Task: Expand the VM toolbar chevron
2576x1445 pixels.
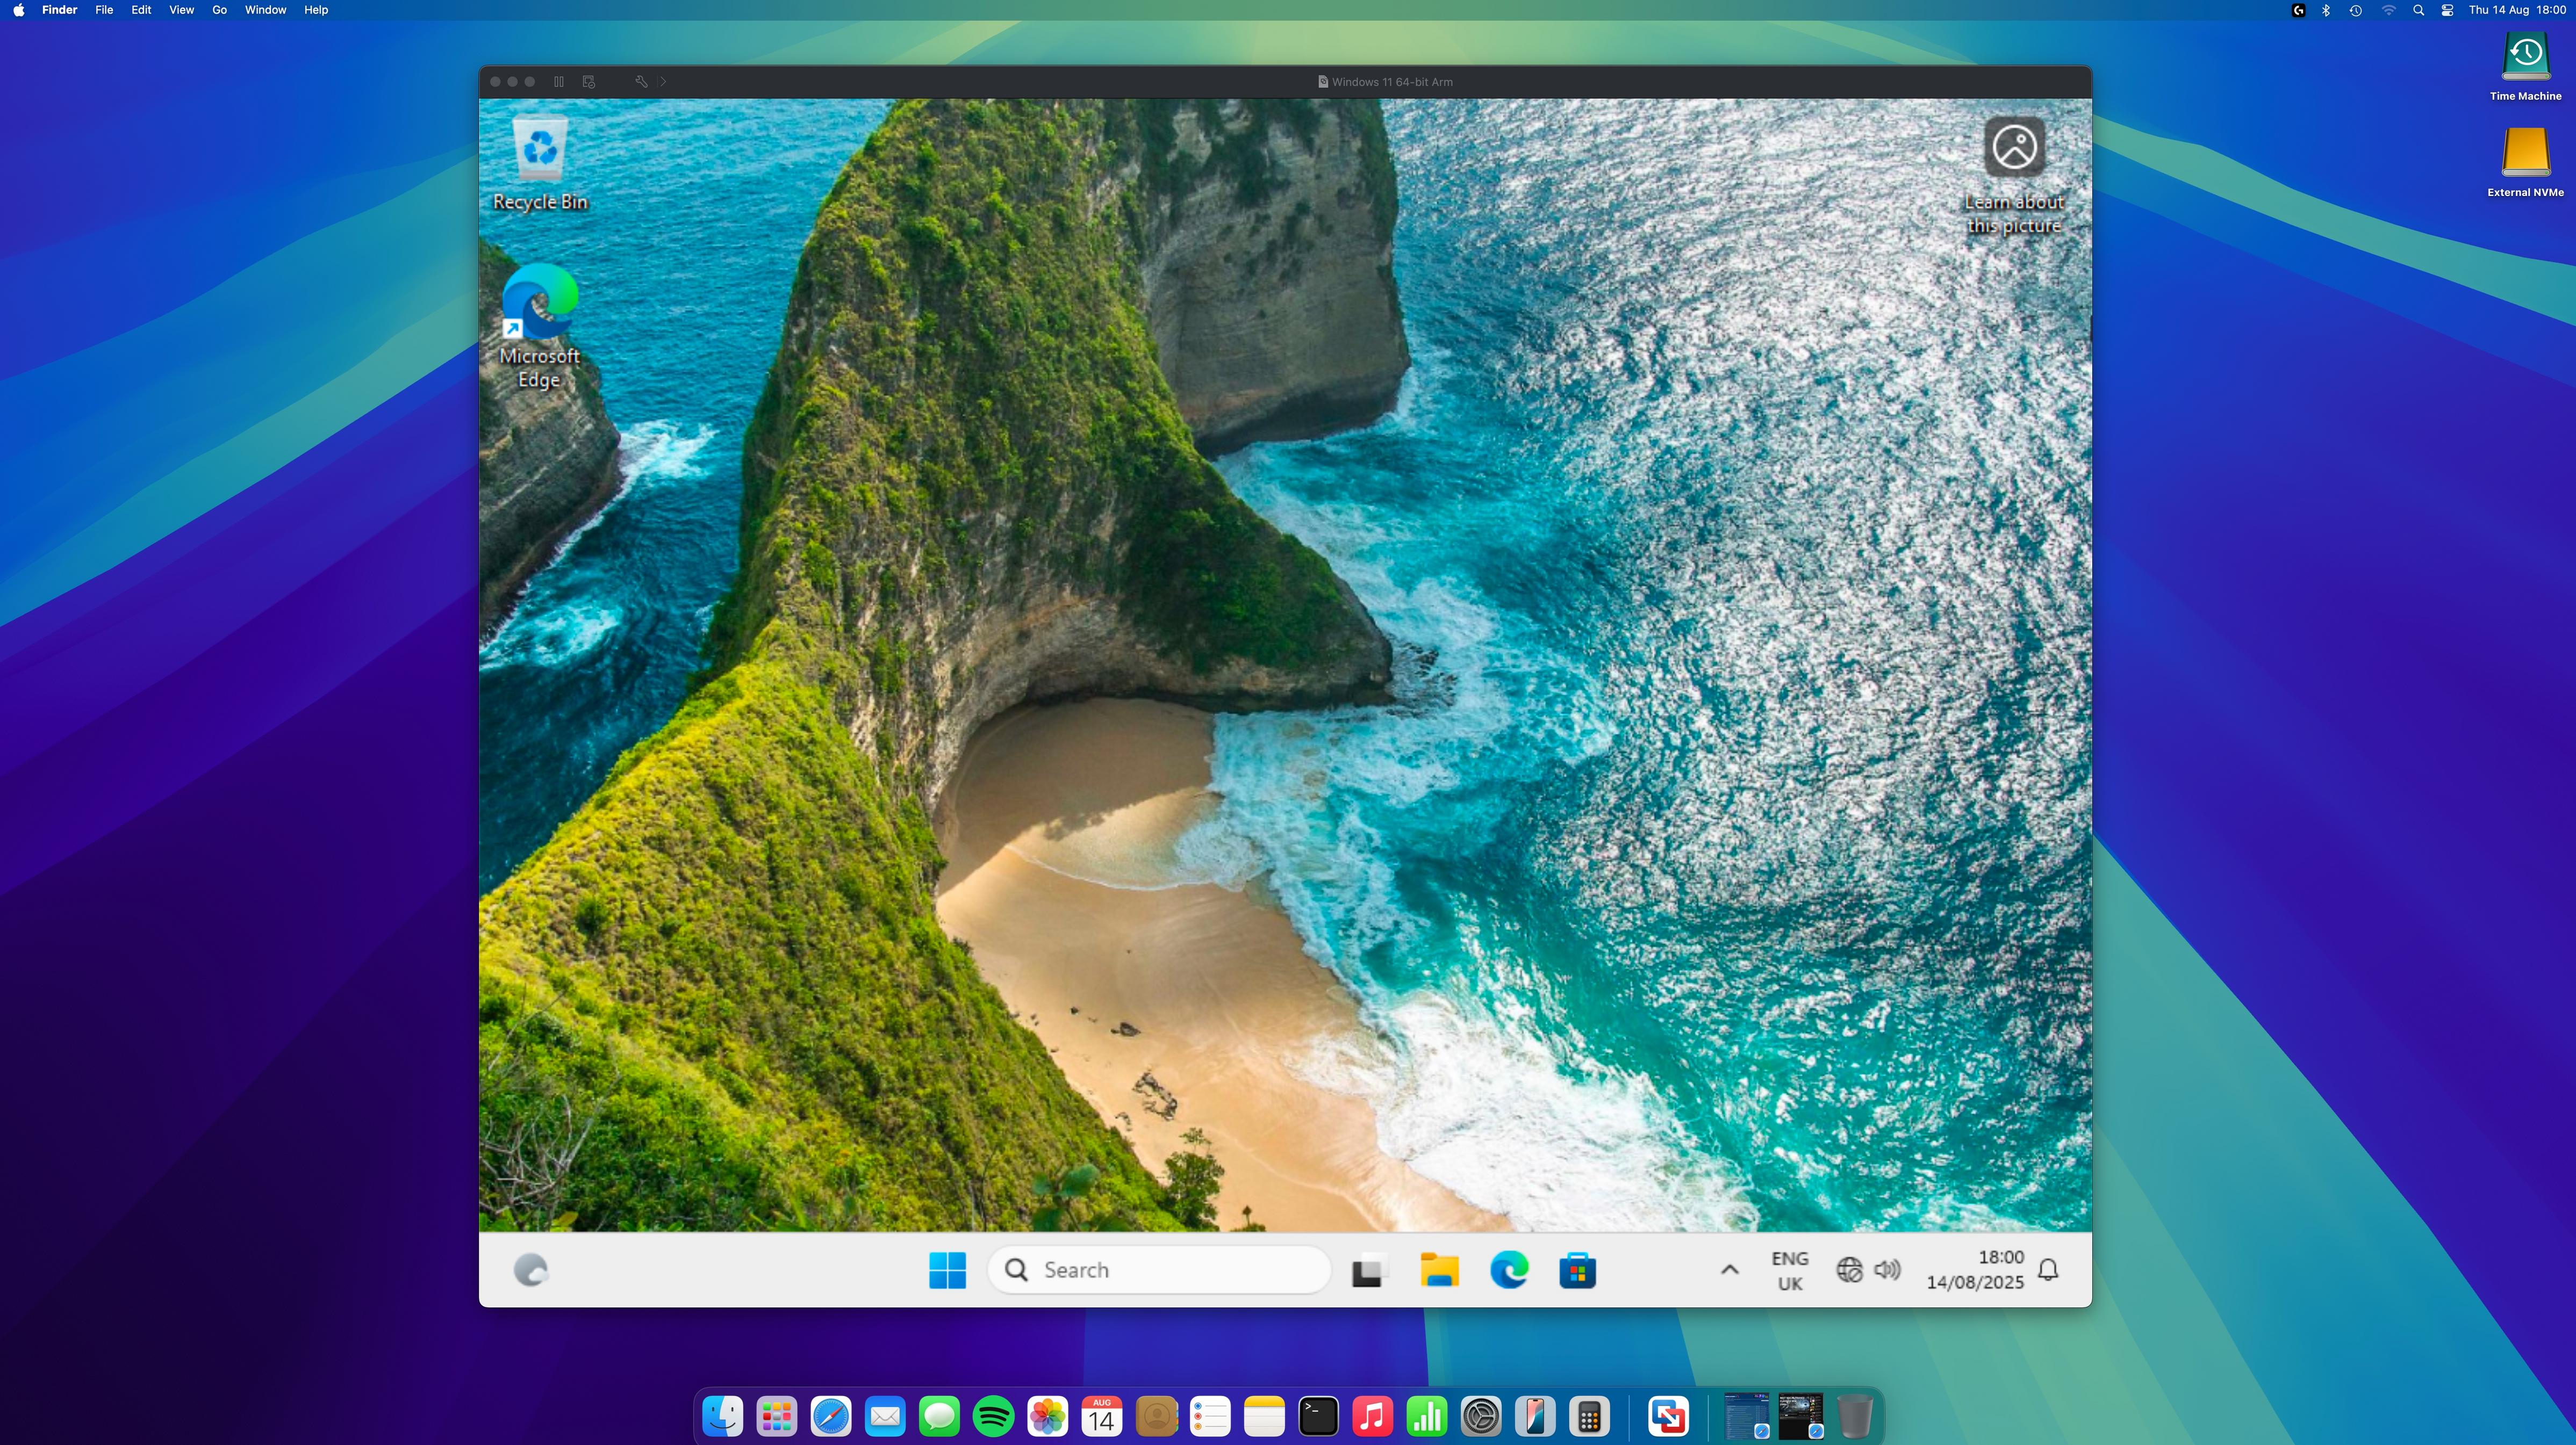Action: coord(663,82)
